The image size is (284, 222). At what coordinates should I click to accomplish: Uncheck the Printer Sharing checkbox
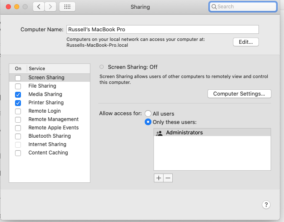click(x=18, y=103)
